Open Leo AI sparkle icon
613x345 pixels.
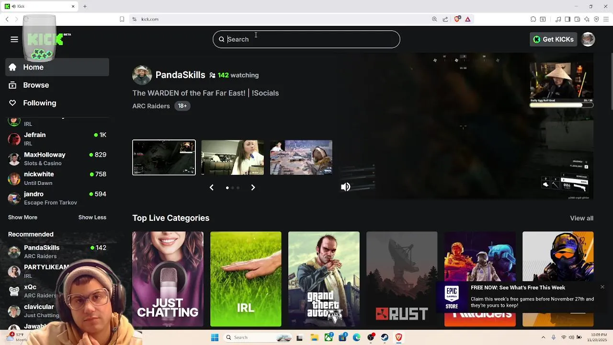pyautogui.click(x=587, y=19)
